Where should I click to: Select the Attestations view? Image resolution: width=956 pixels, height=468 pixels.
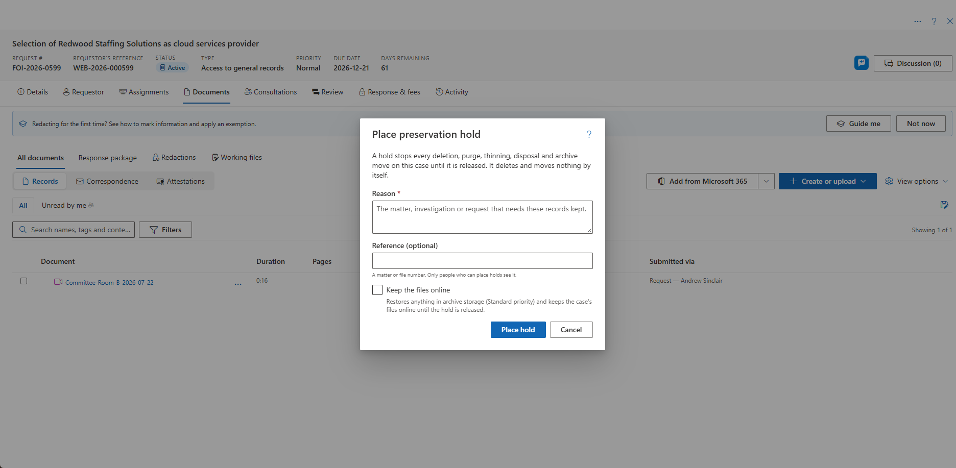tap(180, 181)
